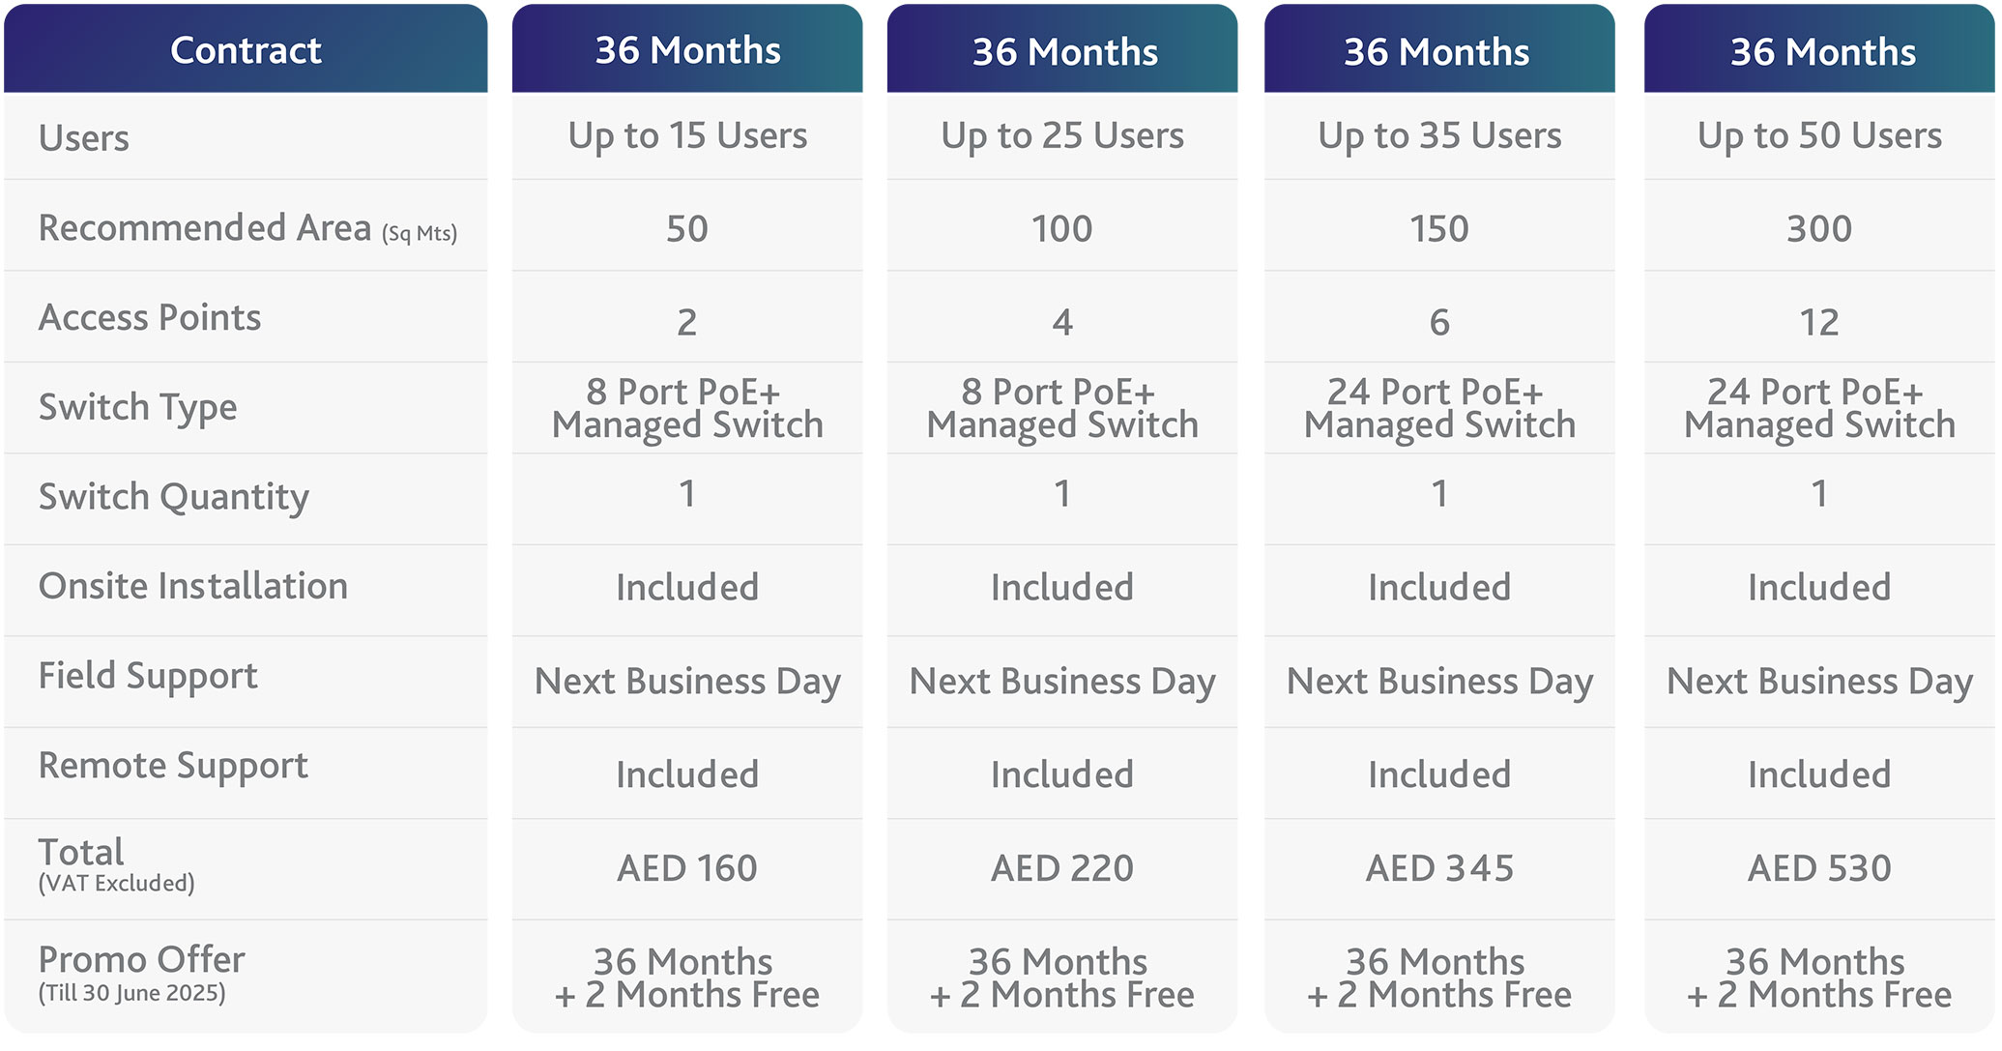Select the Field Support row label

click(x=148, y=676)
